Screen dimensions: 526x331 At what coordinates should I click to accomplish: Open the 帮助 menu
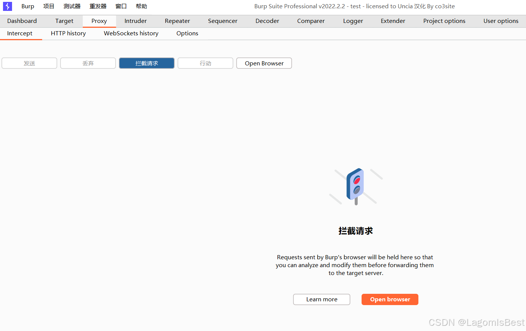(141, 6)
